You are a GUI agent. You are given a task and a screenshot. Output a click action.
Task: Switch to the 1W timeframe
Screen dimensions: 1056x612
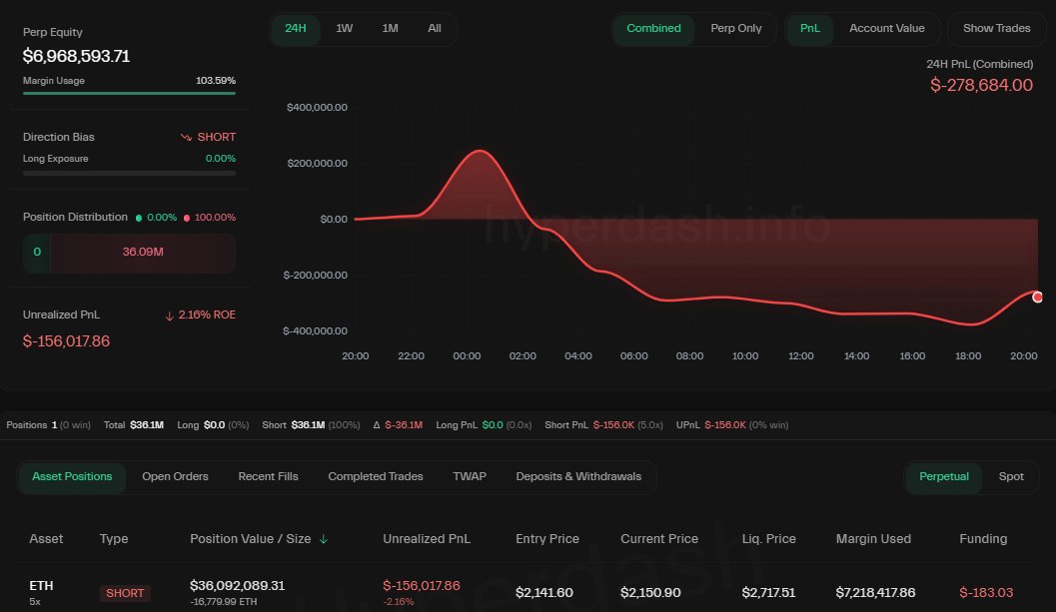click(x=344, y=28)
